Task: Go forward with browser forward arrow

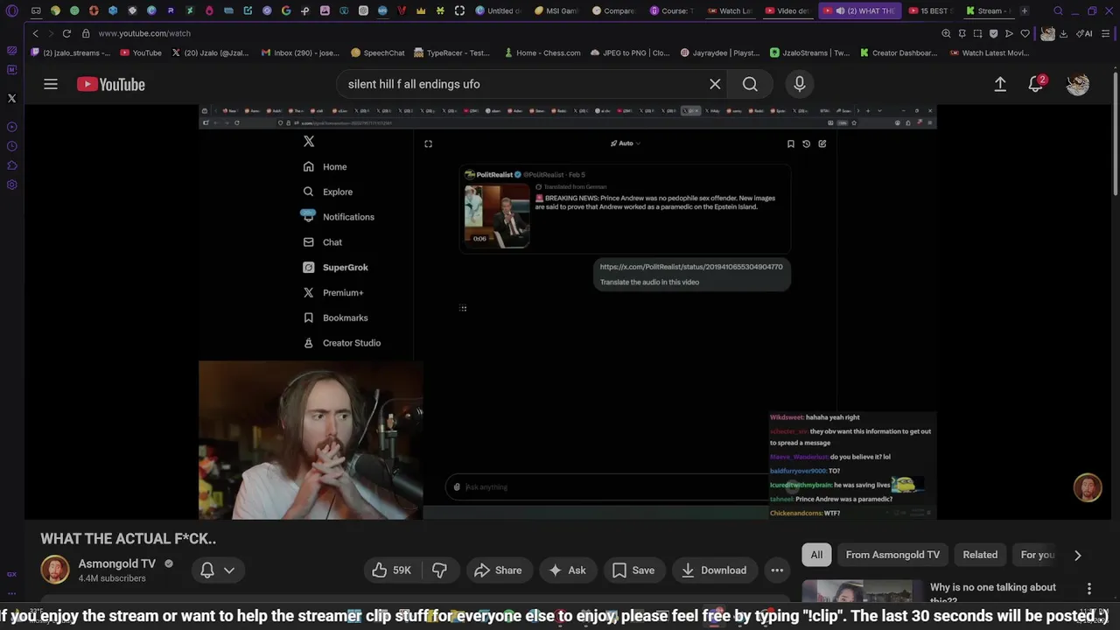Action: point(50,33)
